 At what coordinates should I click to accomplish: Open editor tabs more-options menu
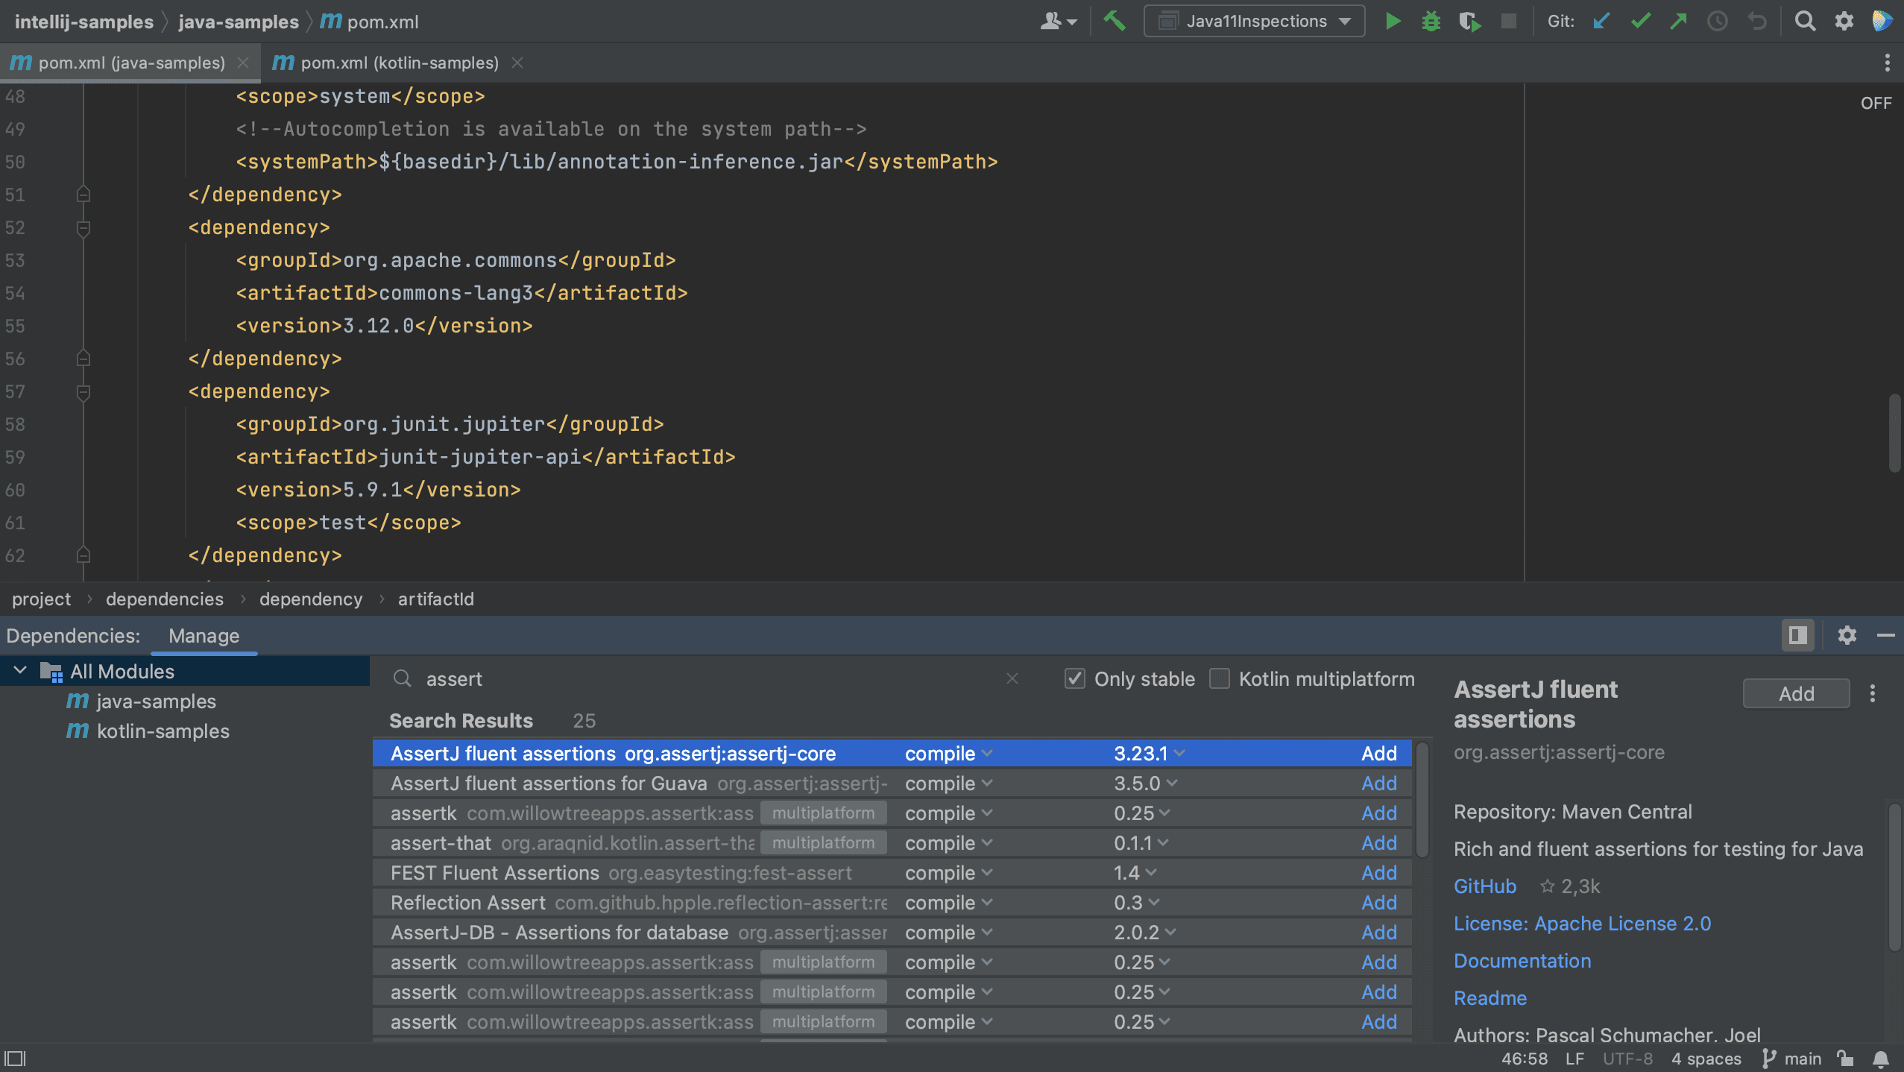pos(1887,63)
